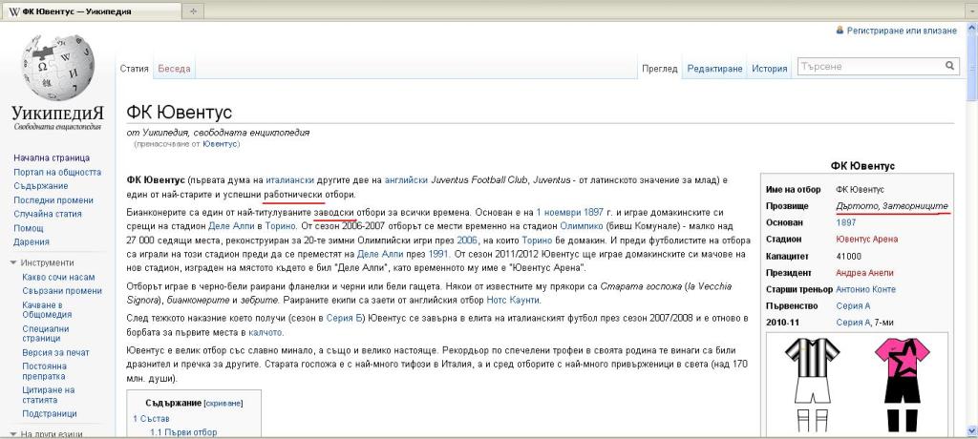Open the Беседа tab
This screenshot has height=439, width=978.
tap(174, 69)
